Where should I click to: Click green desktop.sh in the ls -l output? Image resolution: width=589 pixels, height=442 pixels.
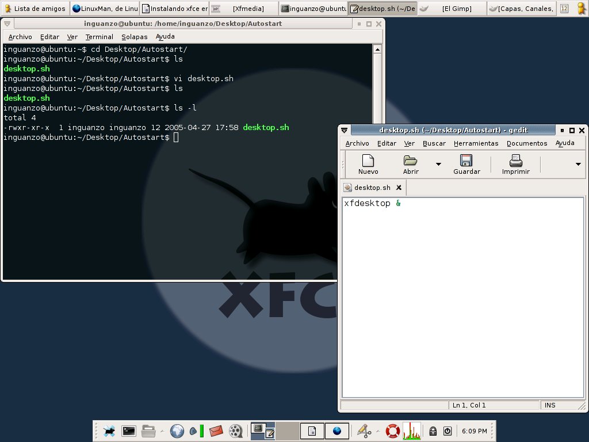pyautogui.click(x=266, y=127)
